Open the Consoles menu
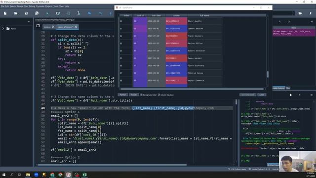This screenshot has width=316, height=178. click(40, 6)
